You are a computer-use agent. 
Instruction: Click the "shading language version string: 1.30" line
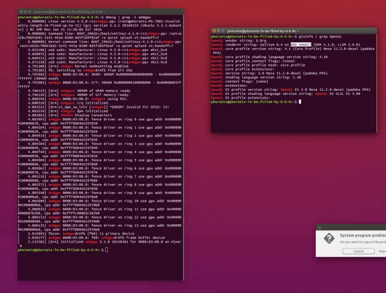tap(256, 77)
